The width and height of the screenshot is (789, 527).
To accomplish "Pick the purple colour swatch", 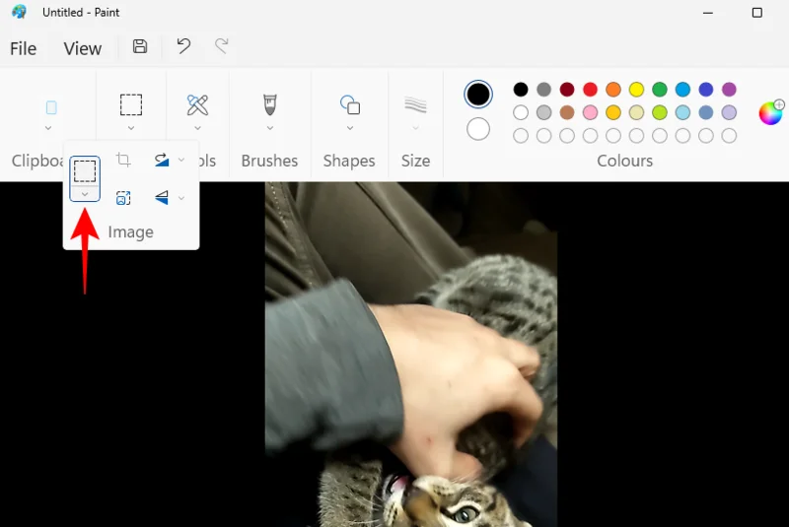I will [x=729, y=90].
